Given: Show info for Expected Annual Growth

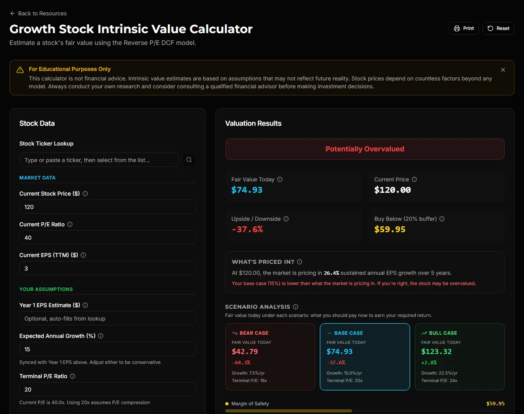Looking at the screenshot, I should tap(101, 336).
